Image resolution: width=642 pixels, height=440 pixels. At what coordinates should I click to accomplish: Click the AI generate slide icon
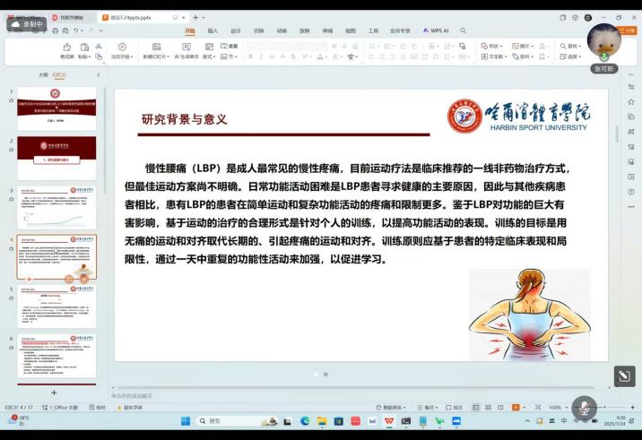click(x=187, y=47)
